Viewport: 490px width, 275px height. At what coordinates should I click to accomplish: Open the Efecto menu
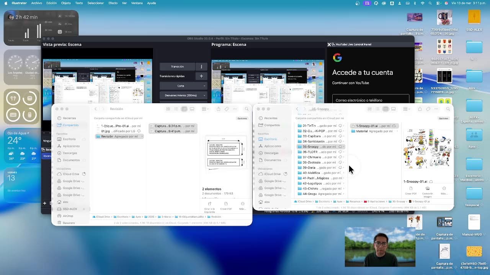[x=113, y=3]
